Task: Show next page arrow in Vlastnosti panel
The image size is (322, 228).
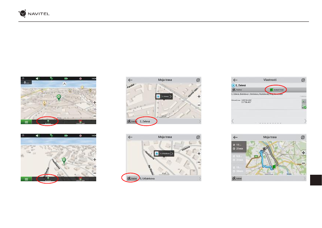Action: coord(305,121)
